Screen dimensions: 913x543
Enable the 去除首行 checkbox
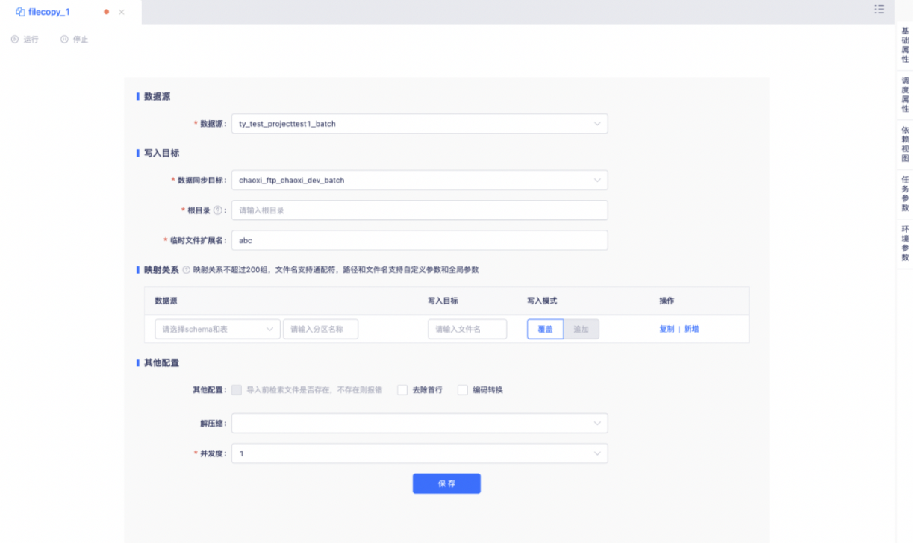click(x=402, y=389)
